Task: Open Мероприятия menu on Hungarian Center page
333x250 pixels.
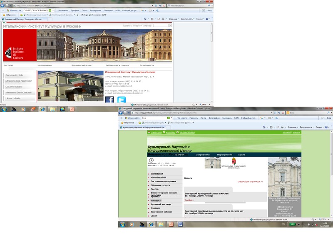Action: [224, 155]
